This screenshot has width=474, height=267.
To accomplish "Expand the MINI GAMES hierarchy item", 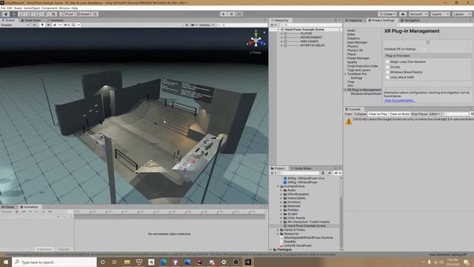I will tap(281, 42).
